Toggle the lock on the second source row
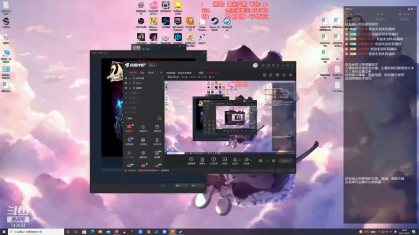 (x=130, y=83)
